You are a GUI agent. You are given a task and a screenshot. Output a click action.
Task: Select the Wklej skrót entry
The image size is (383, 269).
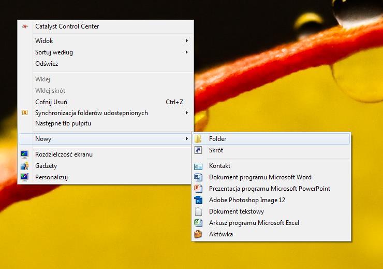[x=106, y=91]
